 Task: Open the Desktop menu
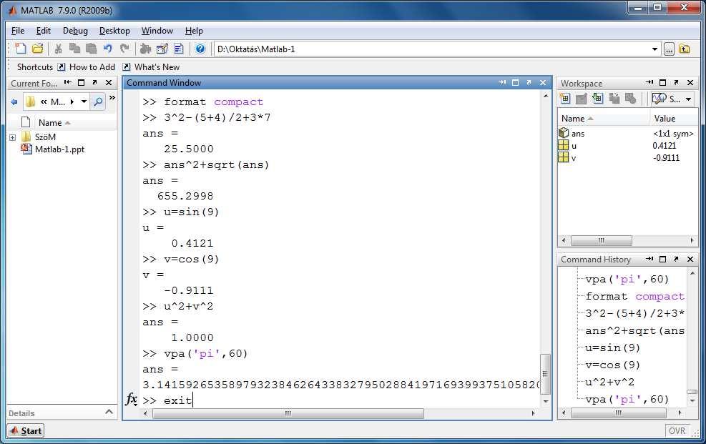pyautogui.click(x=114, y=31)
